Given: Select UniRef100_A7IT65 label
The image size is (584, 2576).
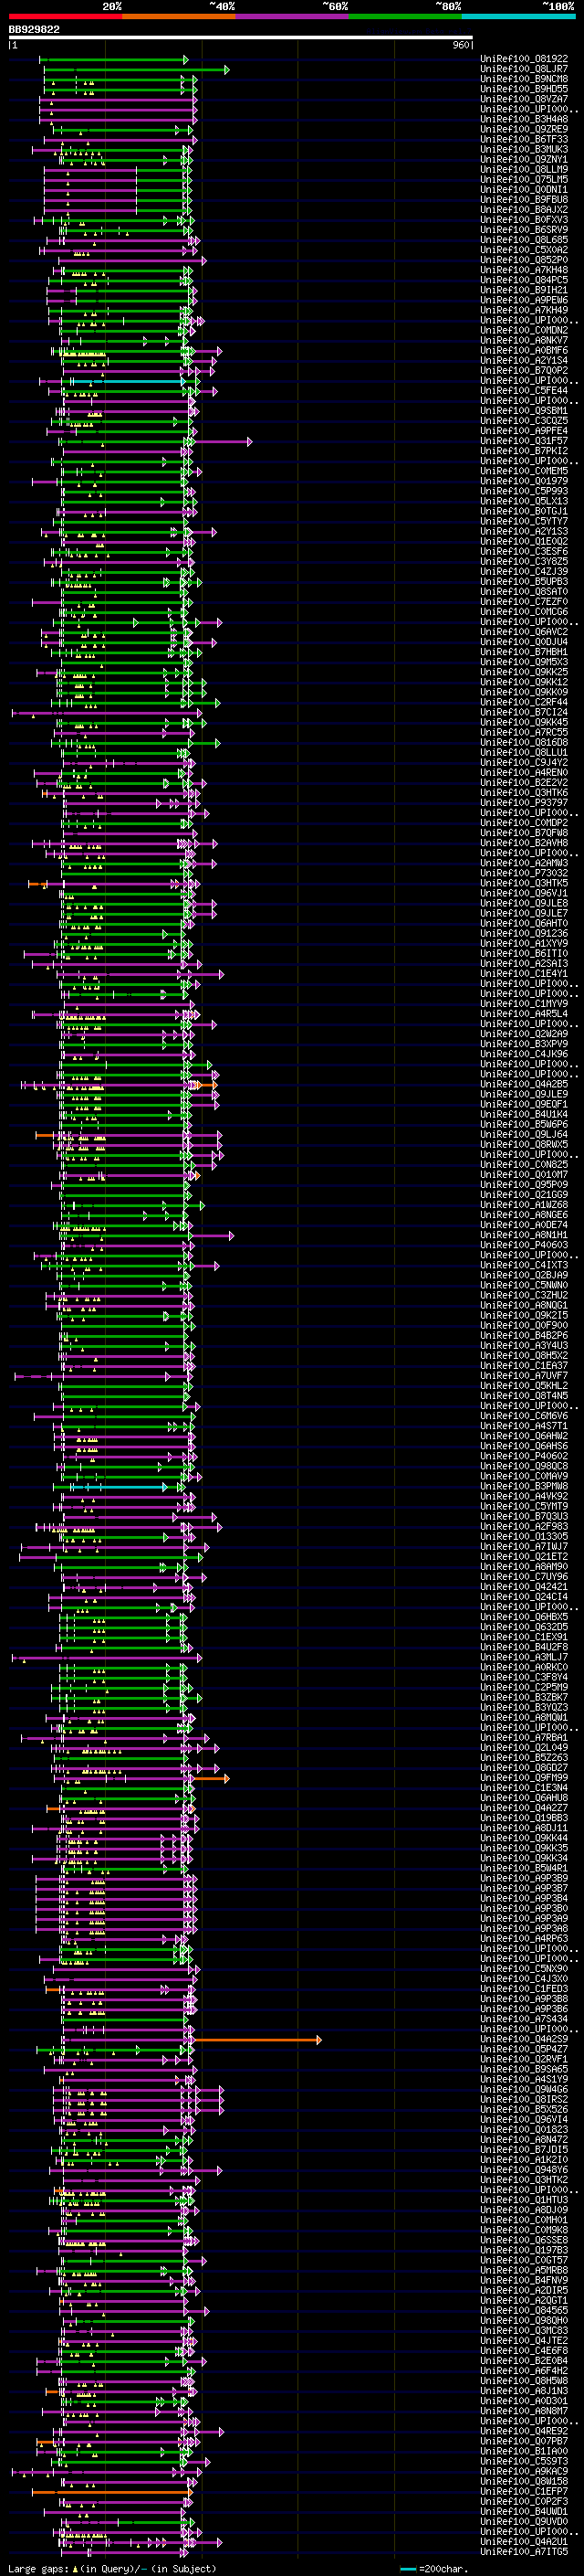Looking at the screenshot, I should tap(524, 2551).
